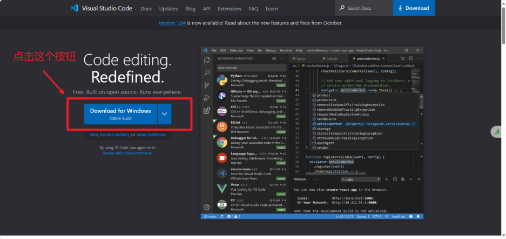Click the close terminal panel X icon

419,180
